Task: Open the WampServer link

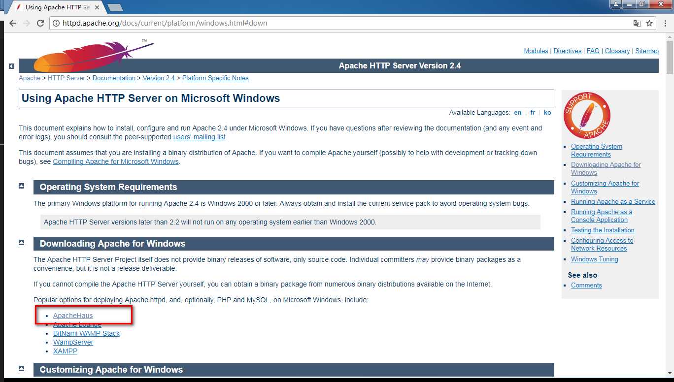Action: [x=73, y=343]
